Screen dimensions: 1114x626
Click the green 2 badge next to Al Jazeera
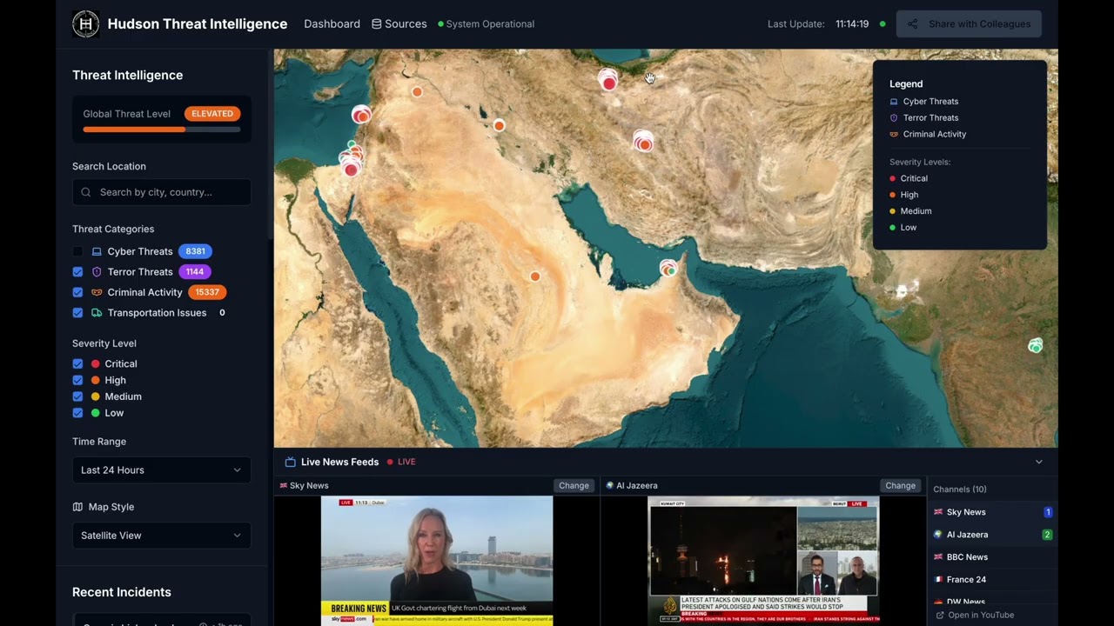(1048, 535)
